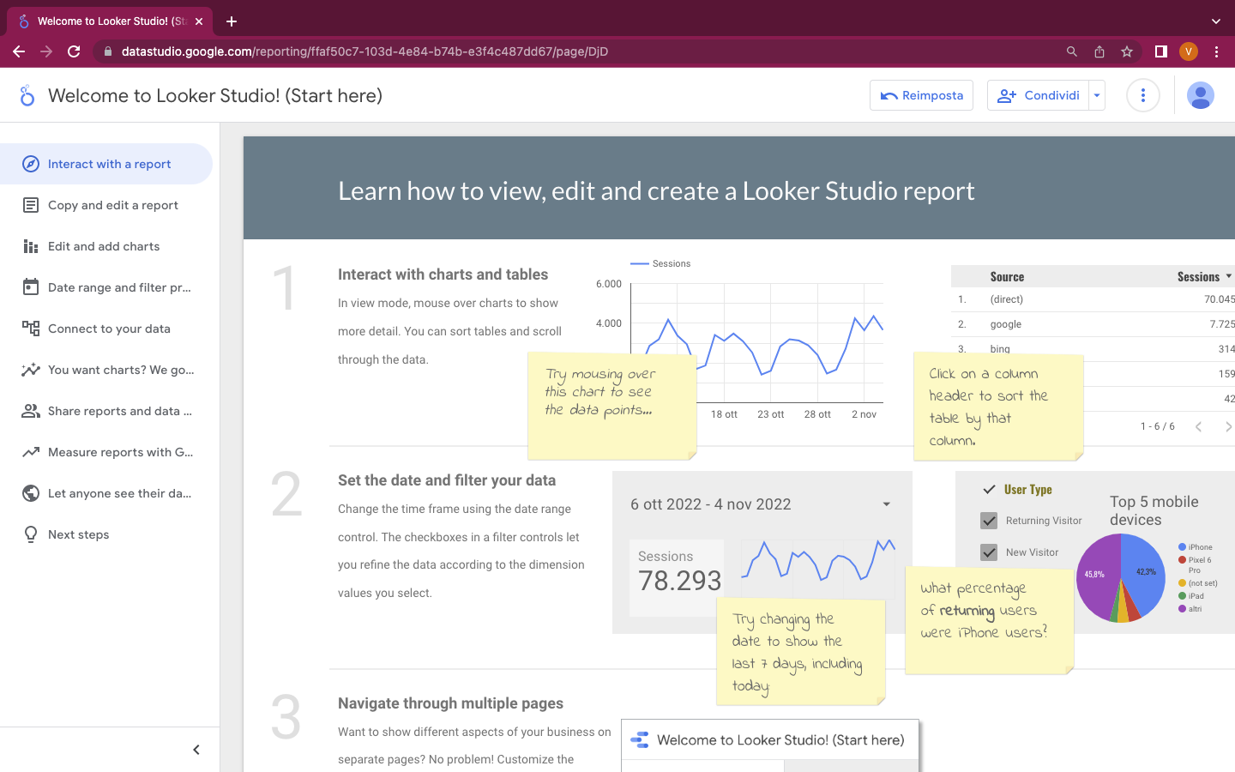Expand the dropdown arrow next to Condividi
Image resolution: width=1235 pixels, height=772 pixels.
click(x=1096, y=95)
